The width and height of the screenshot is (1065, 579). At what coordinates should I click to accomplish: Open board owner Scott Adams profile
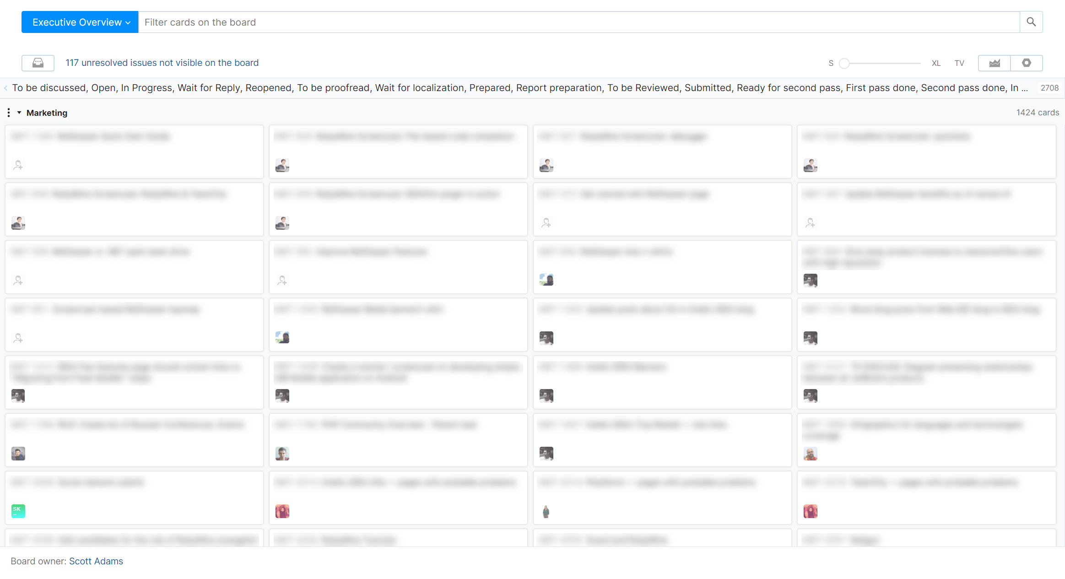click(96, 561)
